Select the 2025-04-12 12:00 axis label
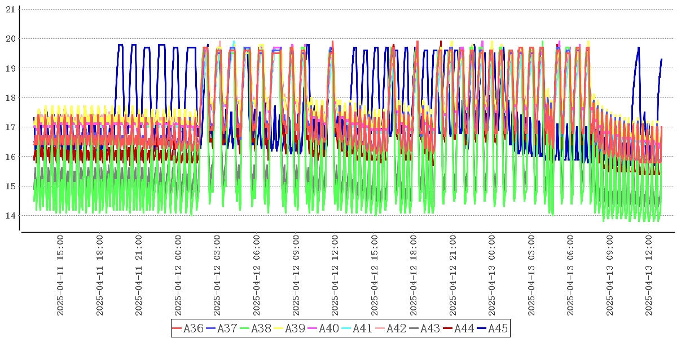The width and height of the screenshot is (681, 338). pyautogui.click(x=335, y=275)
